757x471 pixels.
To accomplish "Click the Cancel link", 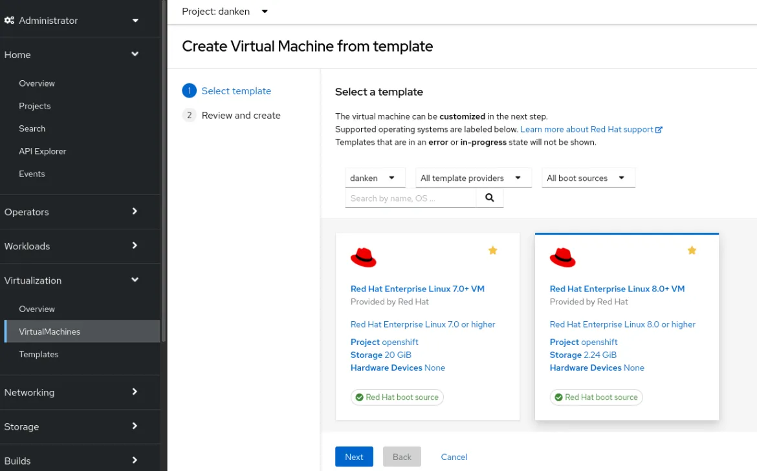I will pos(454,457).
